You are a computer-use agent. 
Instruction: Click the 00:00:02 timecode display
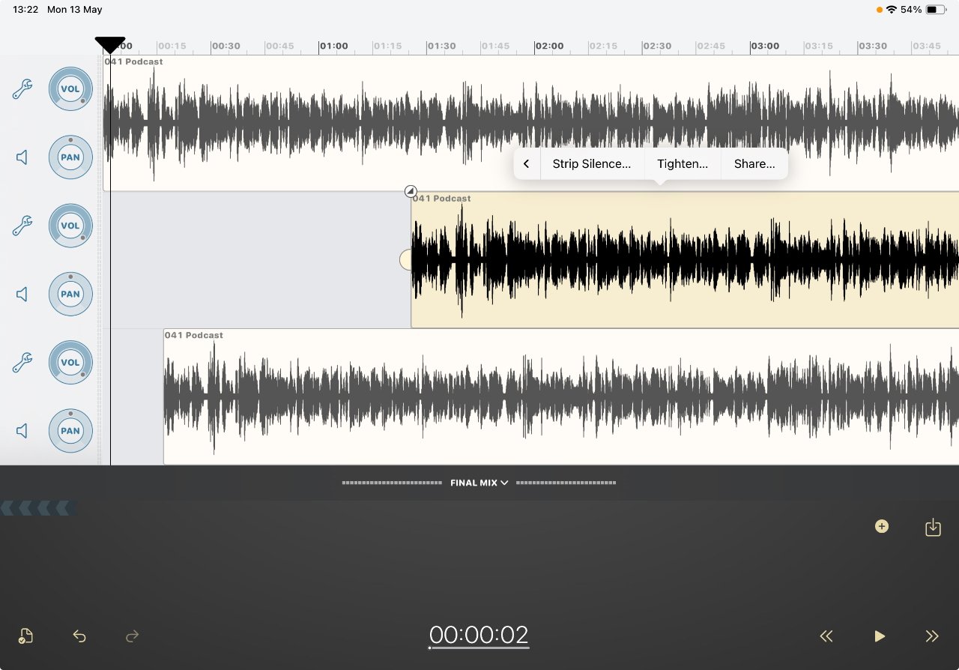[x=479, y=635]
